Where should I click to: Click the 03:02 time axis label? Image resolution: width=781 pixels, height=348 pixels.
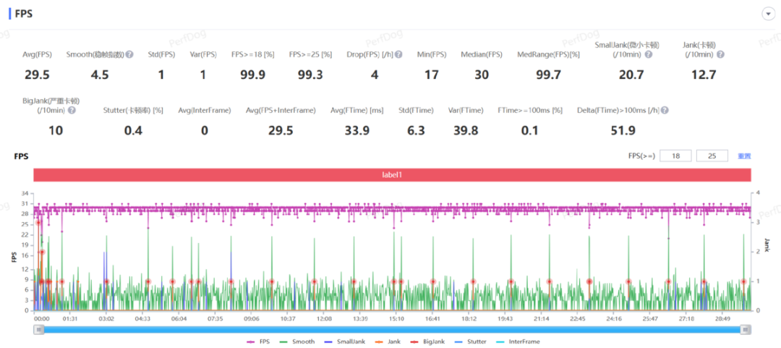106,318
